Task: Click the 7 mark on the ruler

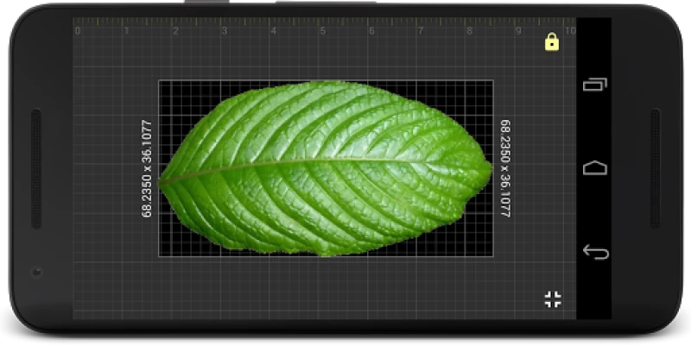Action: 421,31
